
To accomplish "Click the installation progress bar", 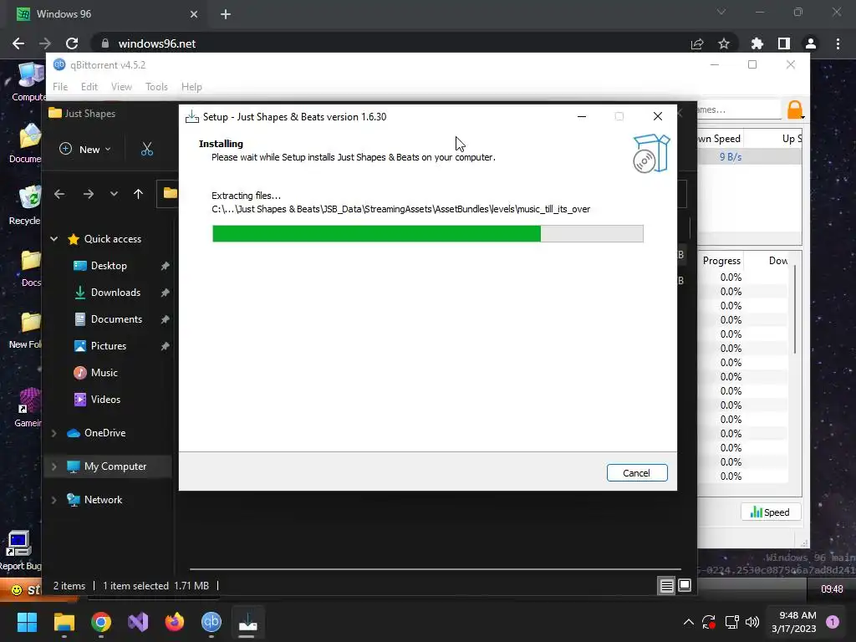I will tap(427, 233).
